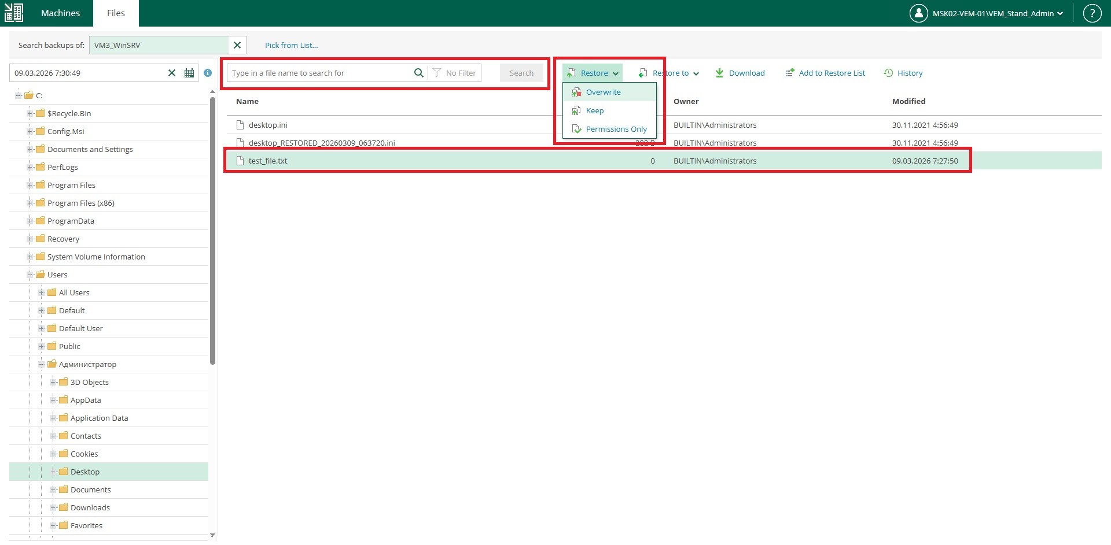Click the Permissions Only menu icon

576,129
